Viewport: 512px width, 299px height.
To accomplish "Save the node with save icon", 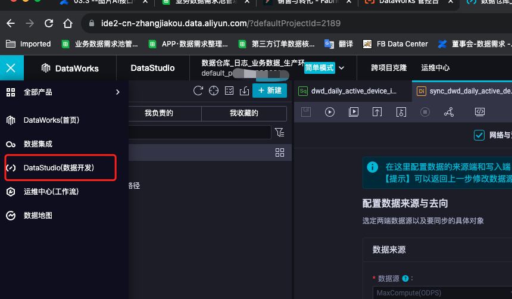I will pyautogui.click(x=306, y=112).
